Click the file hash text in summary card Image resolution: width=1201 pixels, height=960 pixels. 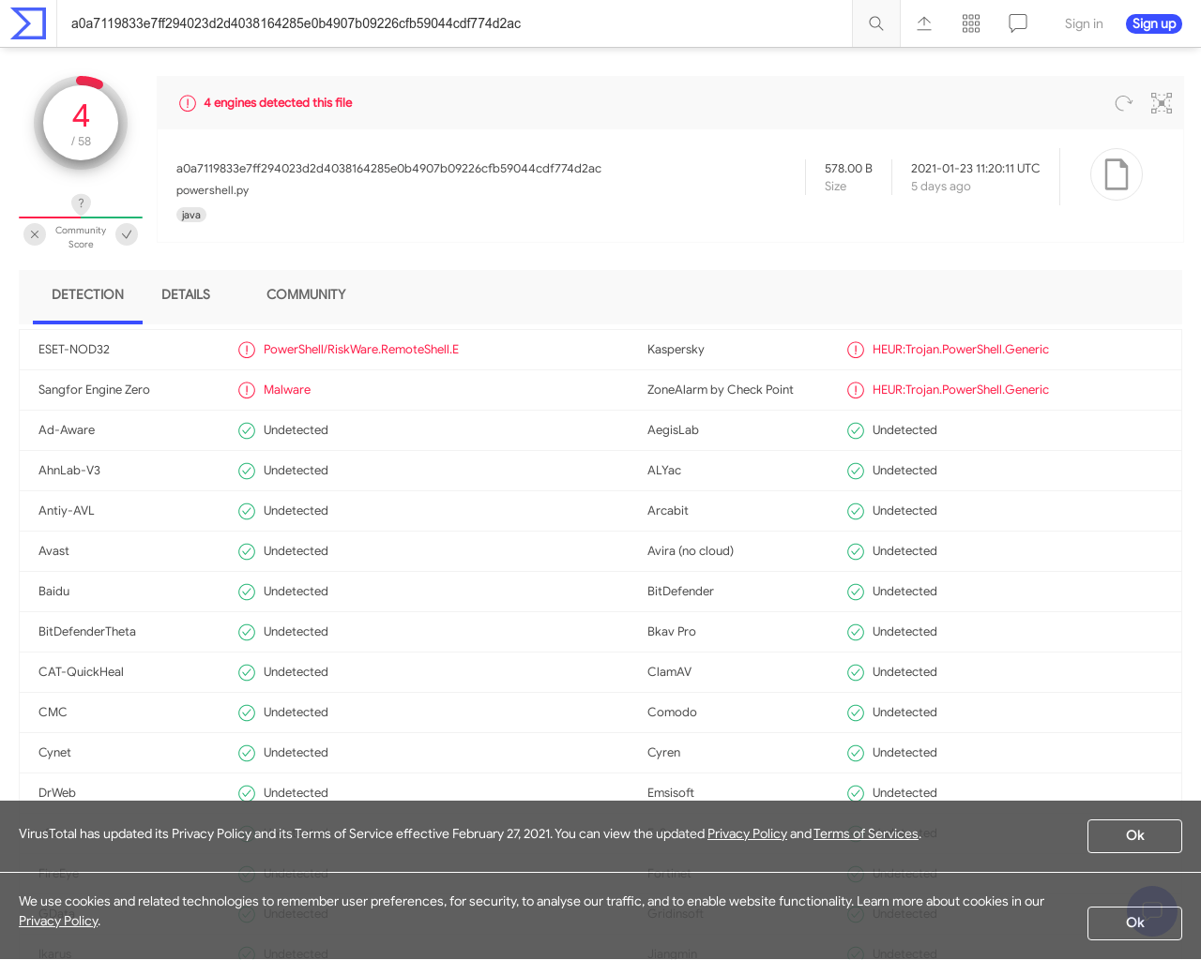388,169
